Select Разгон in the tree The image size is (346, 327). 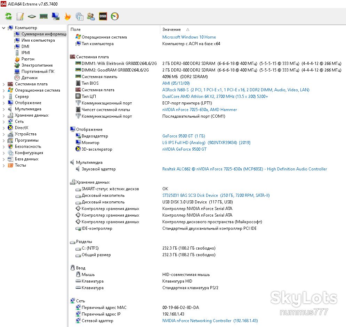(x=28, y=59)
